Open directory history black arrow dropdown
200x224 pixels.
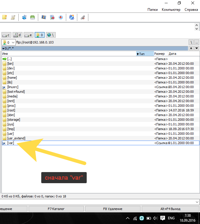[x=197, y=48]
